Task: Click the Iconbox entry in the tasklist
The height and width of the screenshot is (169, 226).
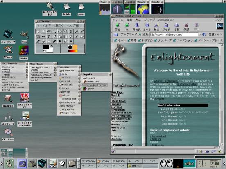Action: click(88, 161)
